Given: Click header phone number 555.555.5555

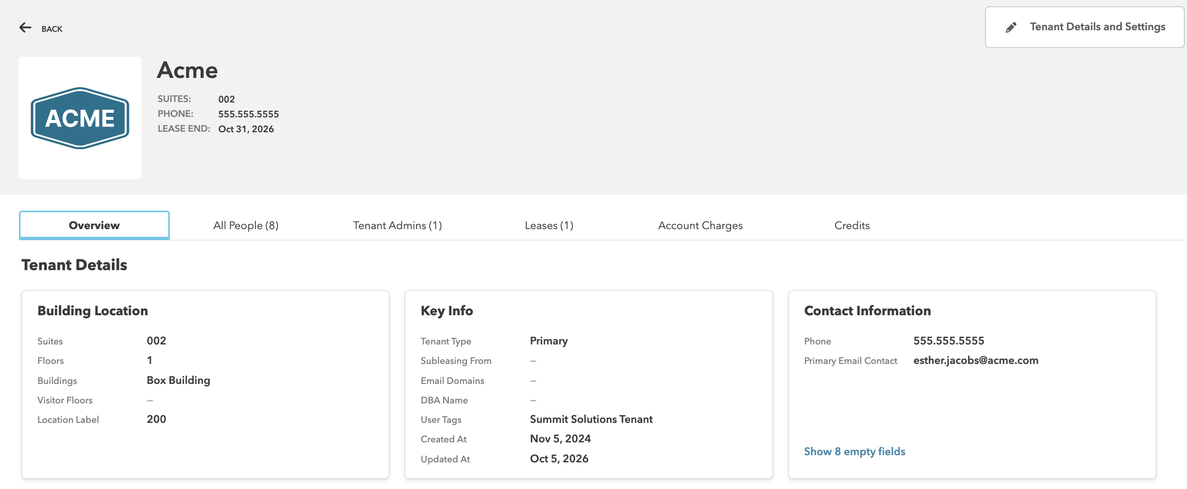Looking at the screenshot, I should 249,114.
